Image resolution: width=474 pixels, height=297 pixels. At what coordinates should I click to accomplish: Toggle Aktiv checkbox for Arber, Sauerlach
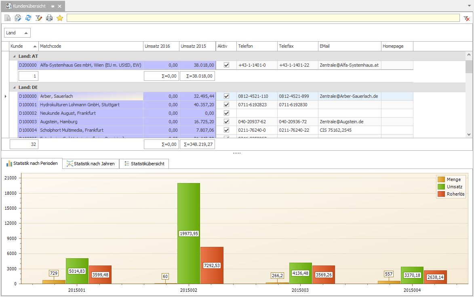[226, 96]
